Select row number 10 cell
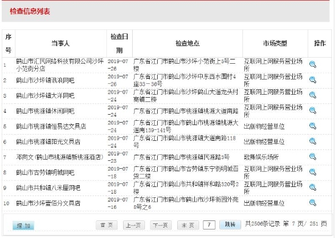 [7, 203]
